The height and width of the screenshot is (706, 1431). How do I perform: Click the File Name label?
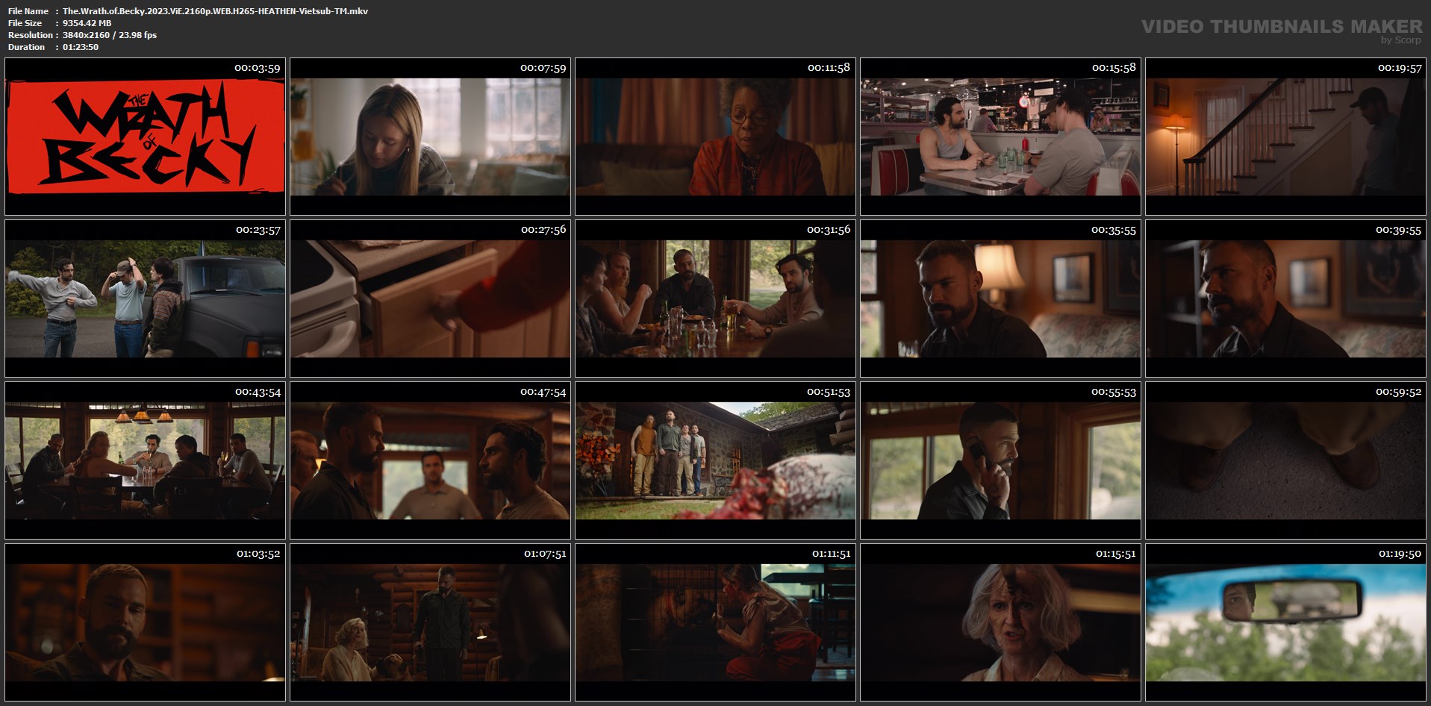pyautogui.click(x=28, y=11)
